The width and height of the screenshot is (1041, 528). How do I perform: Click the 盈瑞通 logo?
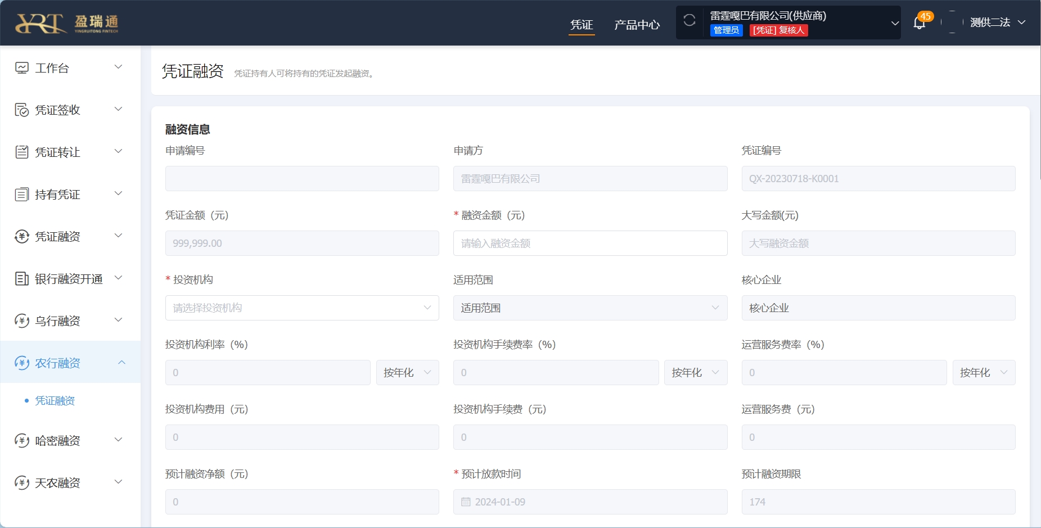(67, 23)
